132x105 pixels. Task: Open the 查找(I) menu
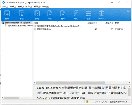click(x=21, y=6)
